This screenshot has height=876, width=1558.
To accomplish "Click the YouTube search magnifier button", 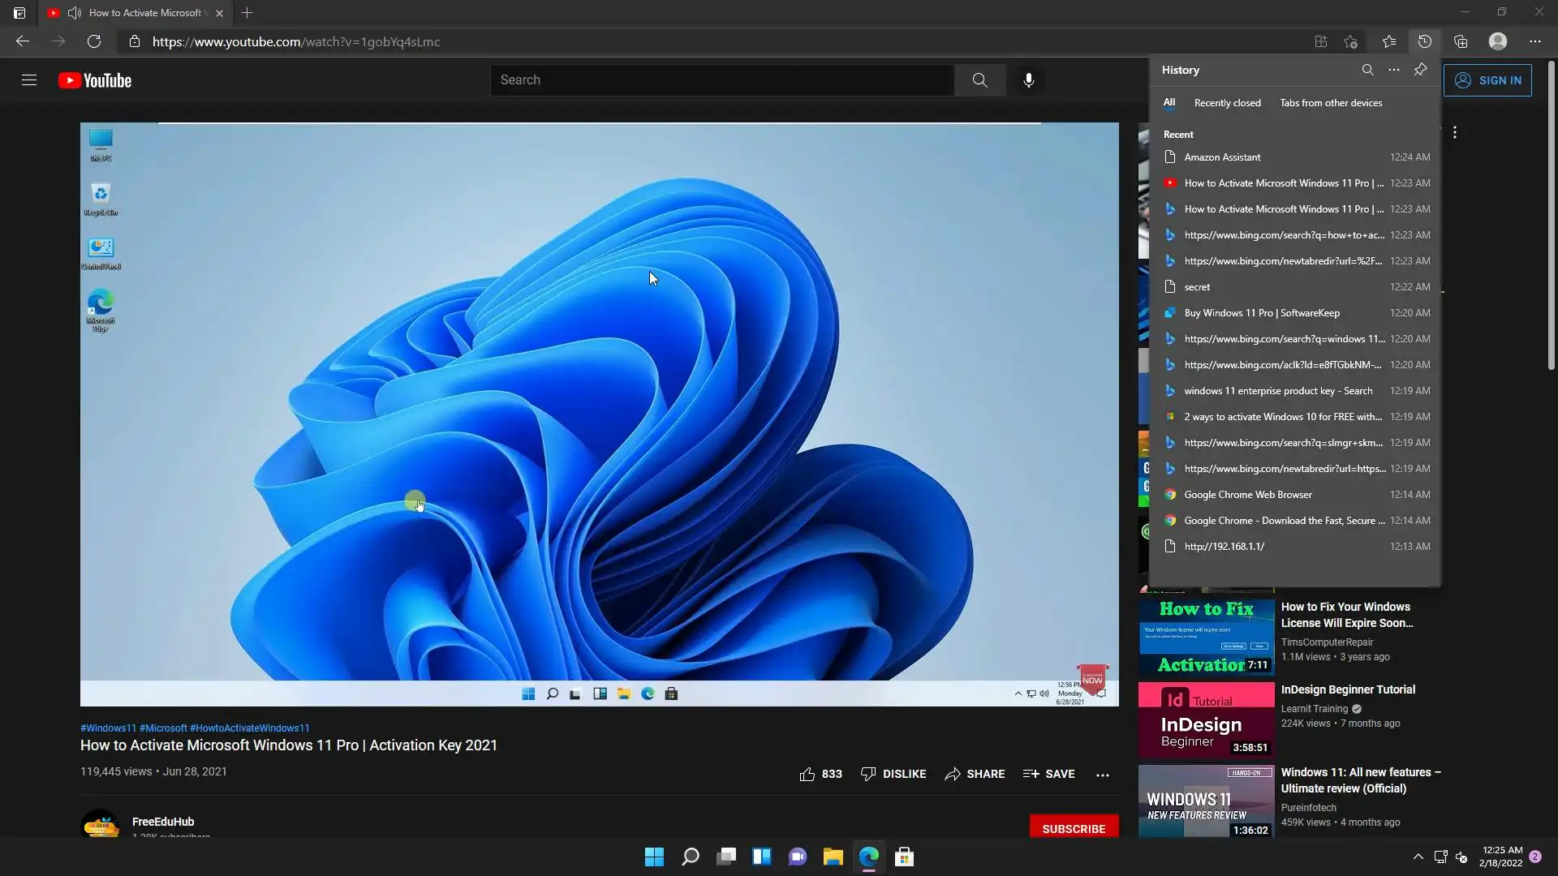I will [979, 80].
